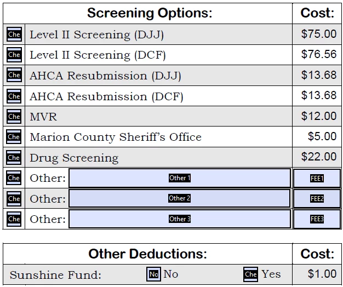Click the Other 3 text field

click(180, 219)
